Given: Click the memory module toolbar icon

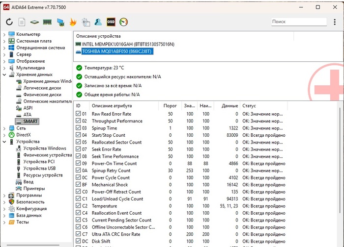Looking at the screenshot, I should pos(47,22).
